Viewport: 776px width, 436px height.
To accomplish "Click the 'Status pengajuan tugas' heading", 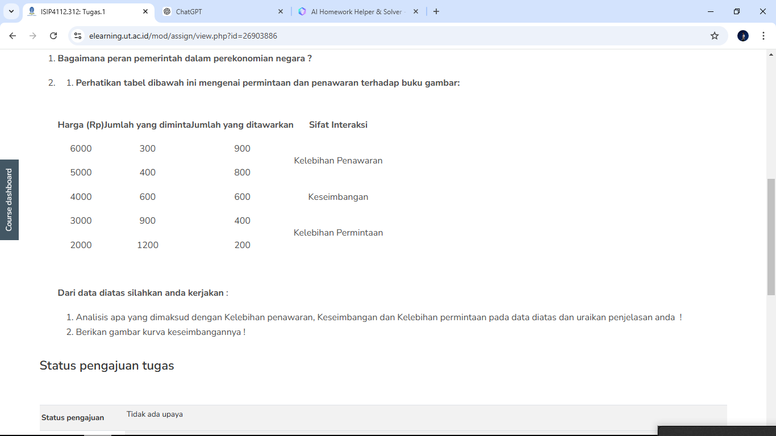I will click(107, 366).
